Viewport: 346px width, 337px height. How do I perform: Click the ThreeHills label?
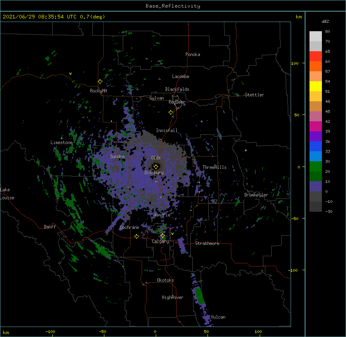click(x=214, y=167)
